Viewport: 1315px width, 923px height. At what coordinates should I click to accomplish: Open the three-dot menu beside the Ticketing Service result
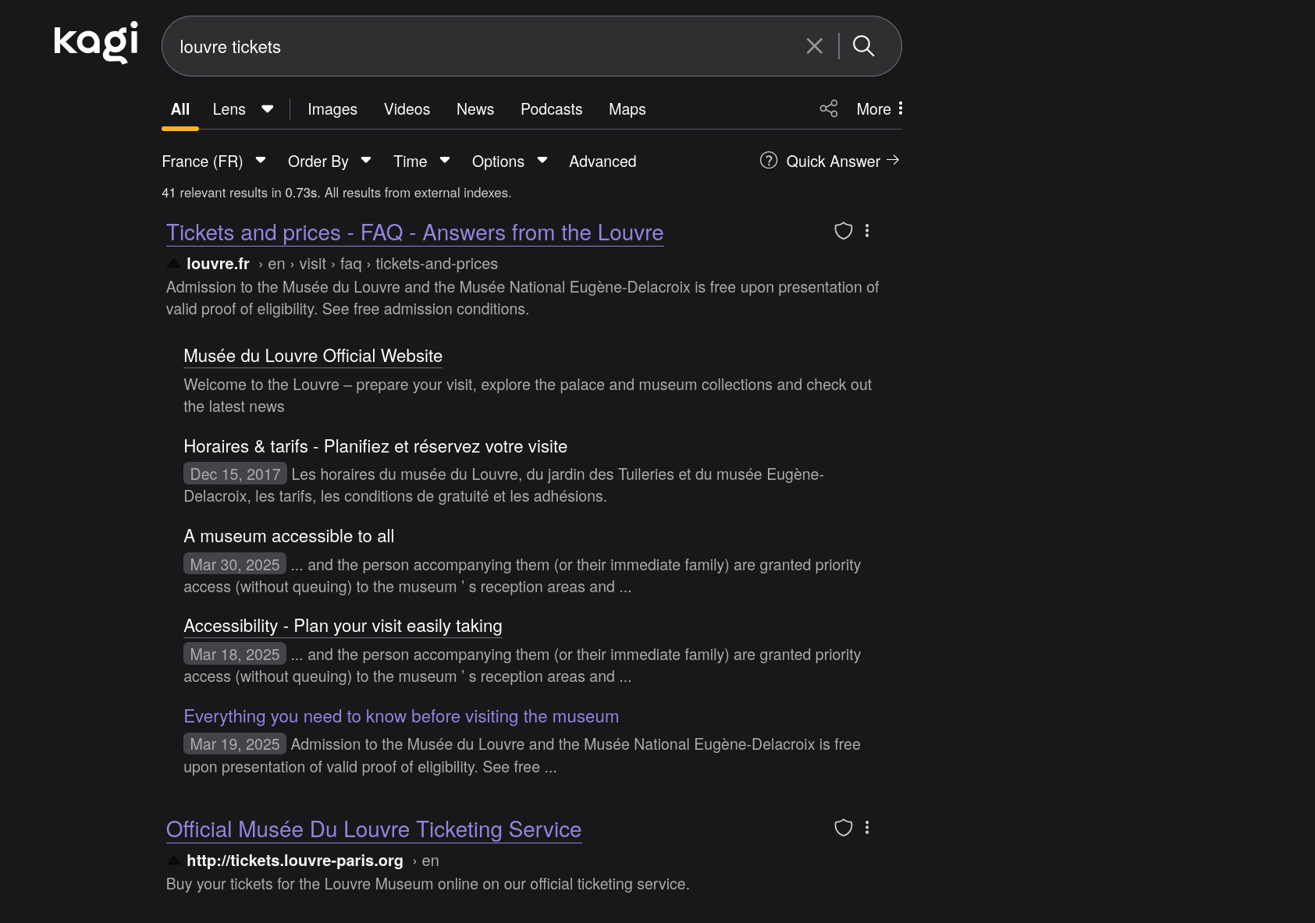(x=868, y=827)
